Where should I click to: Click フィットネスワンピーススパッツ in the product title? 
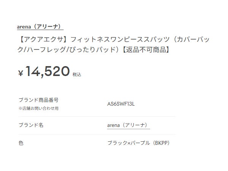click(x=113, y=40)
